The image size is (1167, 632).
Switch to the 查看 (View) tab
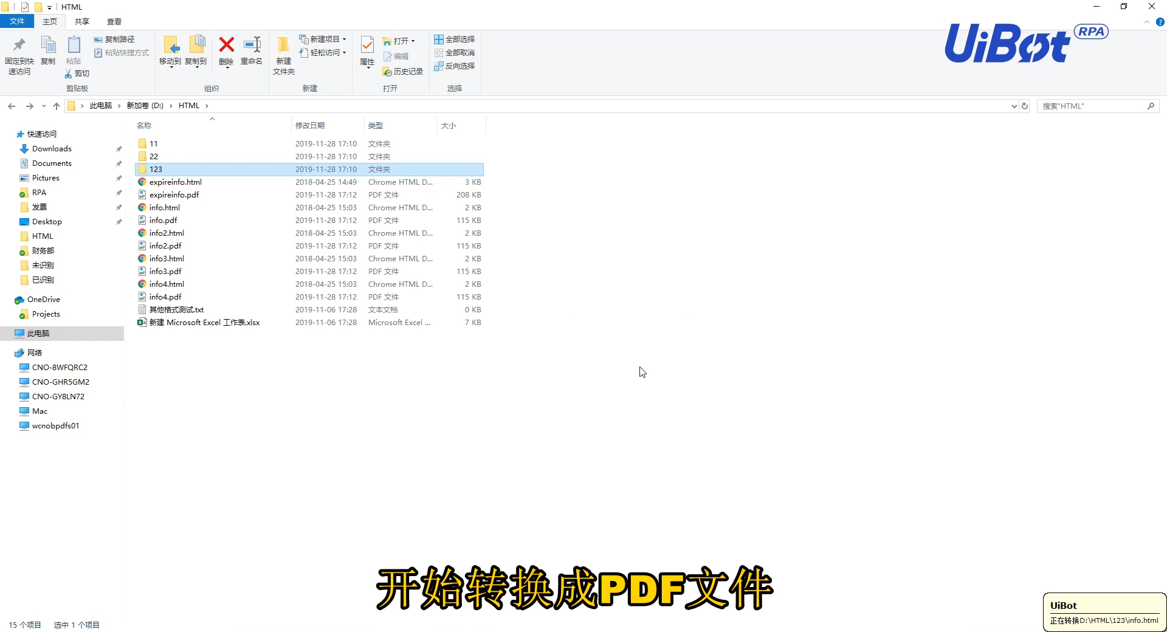pyautogui.click(x=114, y=22)
